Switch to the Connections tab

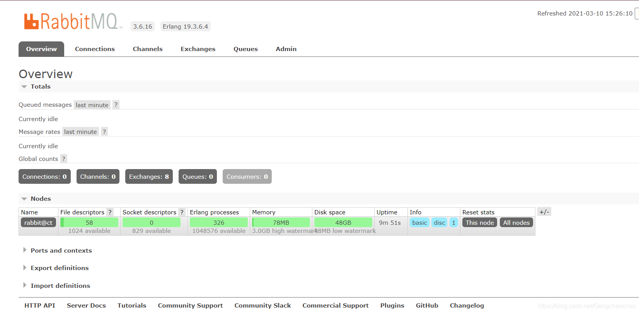tap(95, 49)
